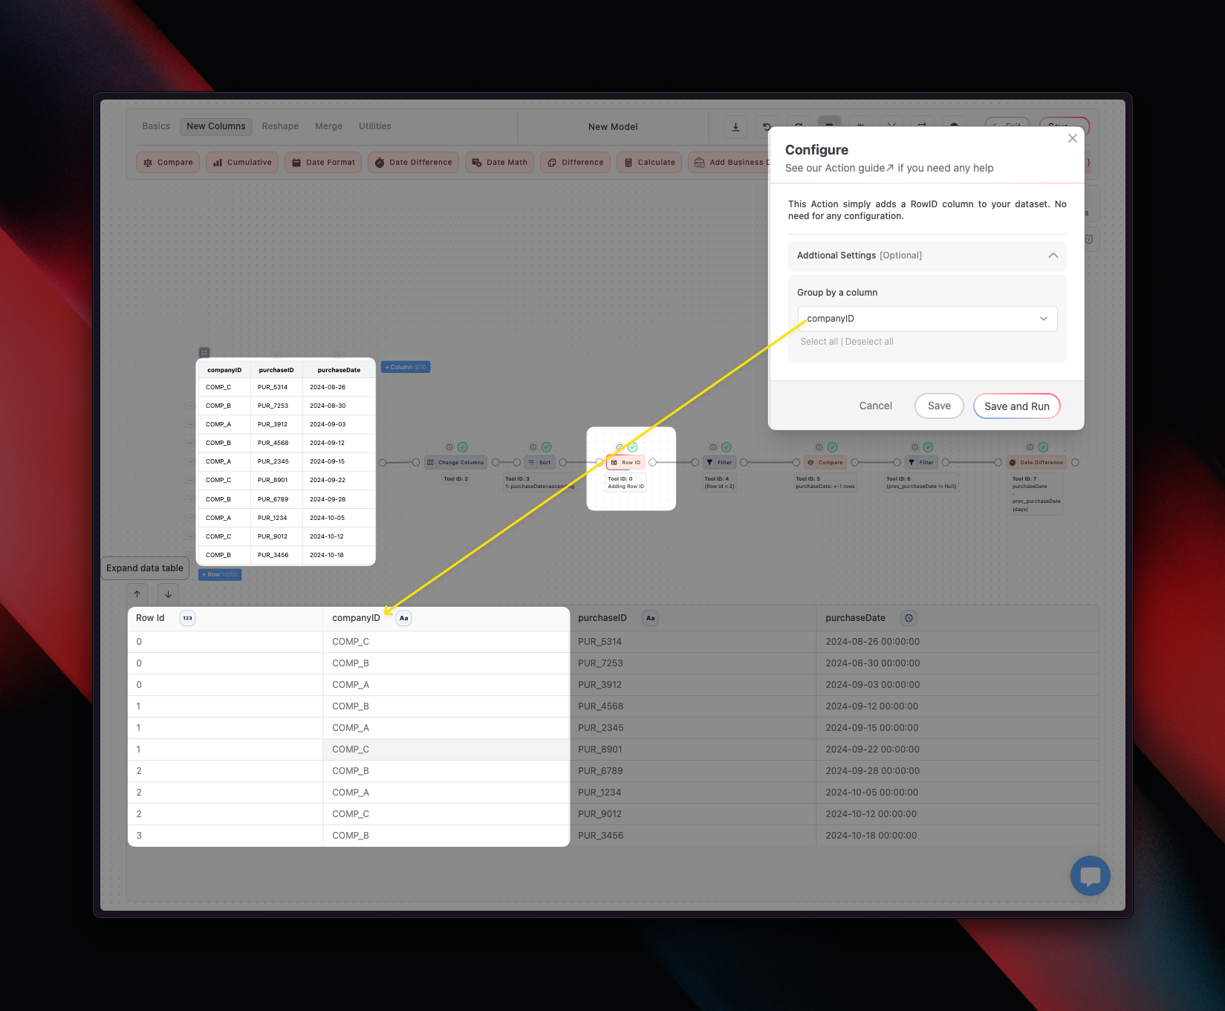1225x1011 pixels.
Task: Click the Deselect all link
Action: tap(869, 342)
